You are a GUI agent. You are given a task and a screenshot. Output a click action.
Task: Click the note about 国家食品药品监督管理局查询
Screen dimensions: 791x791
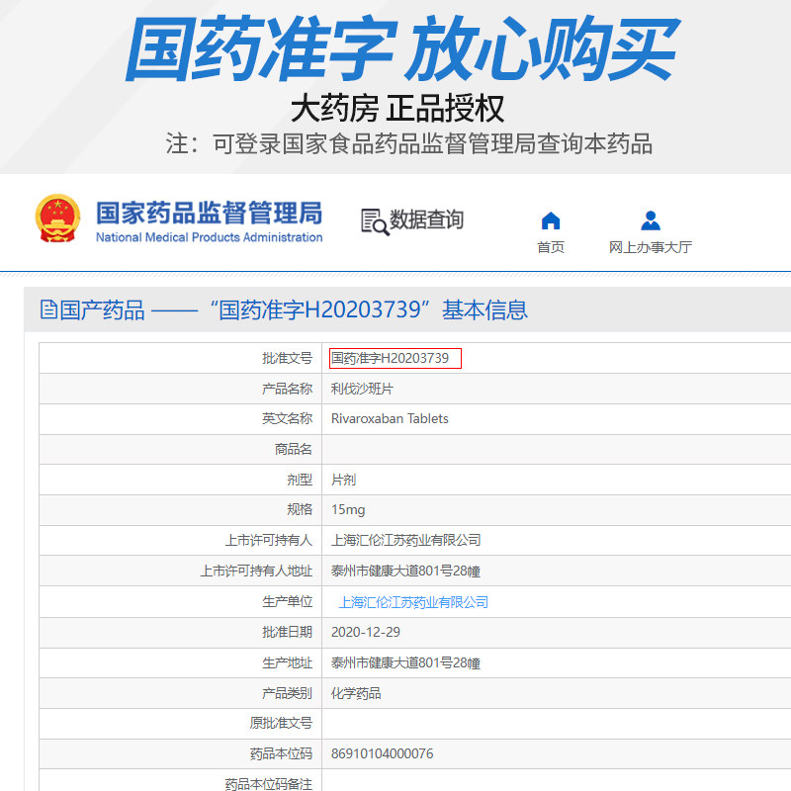(408, 143)
